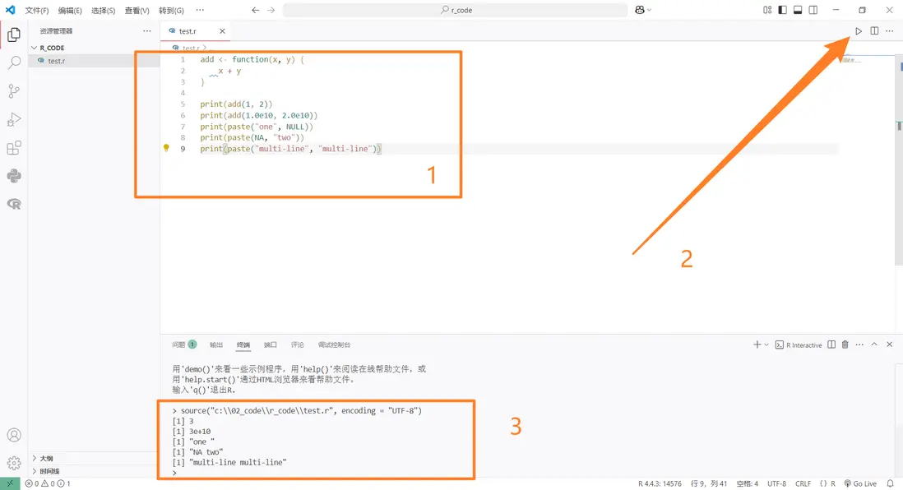903x490 pixels.
Task: Maximize the panel with the up chevron
Action: (x=874, y=344)
